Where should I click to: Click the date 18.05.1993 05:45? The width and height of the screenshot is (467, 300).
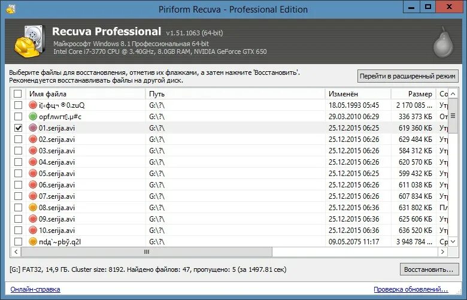[354, 105]
